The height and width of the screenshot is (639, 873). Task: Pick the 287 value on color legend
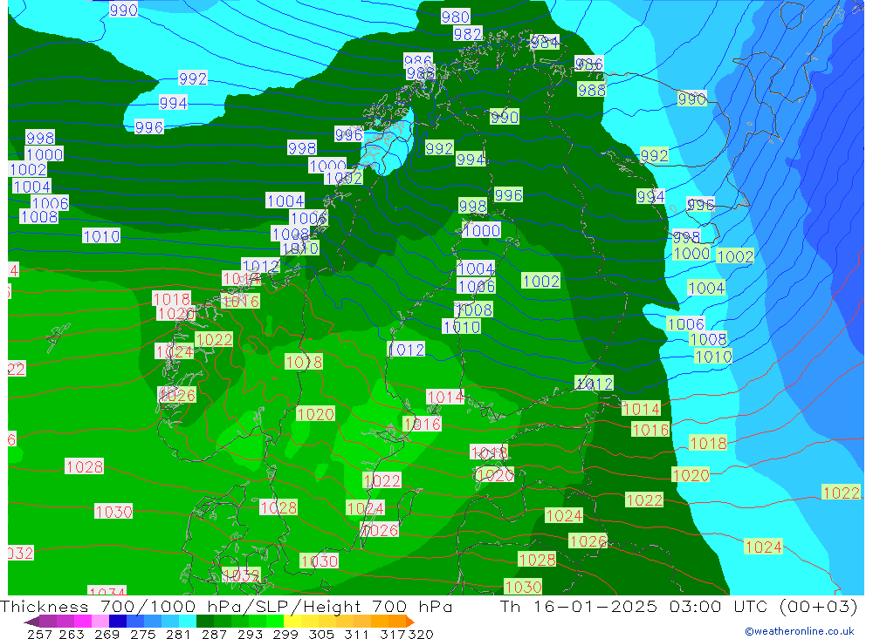214,634
